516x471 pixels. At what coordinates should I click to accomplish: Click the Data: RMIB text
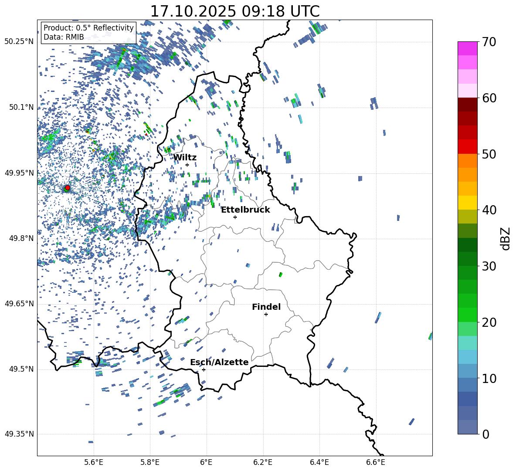(x=64, y=37)
